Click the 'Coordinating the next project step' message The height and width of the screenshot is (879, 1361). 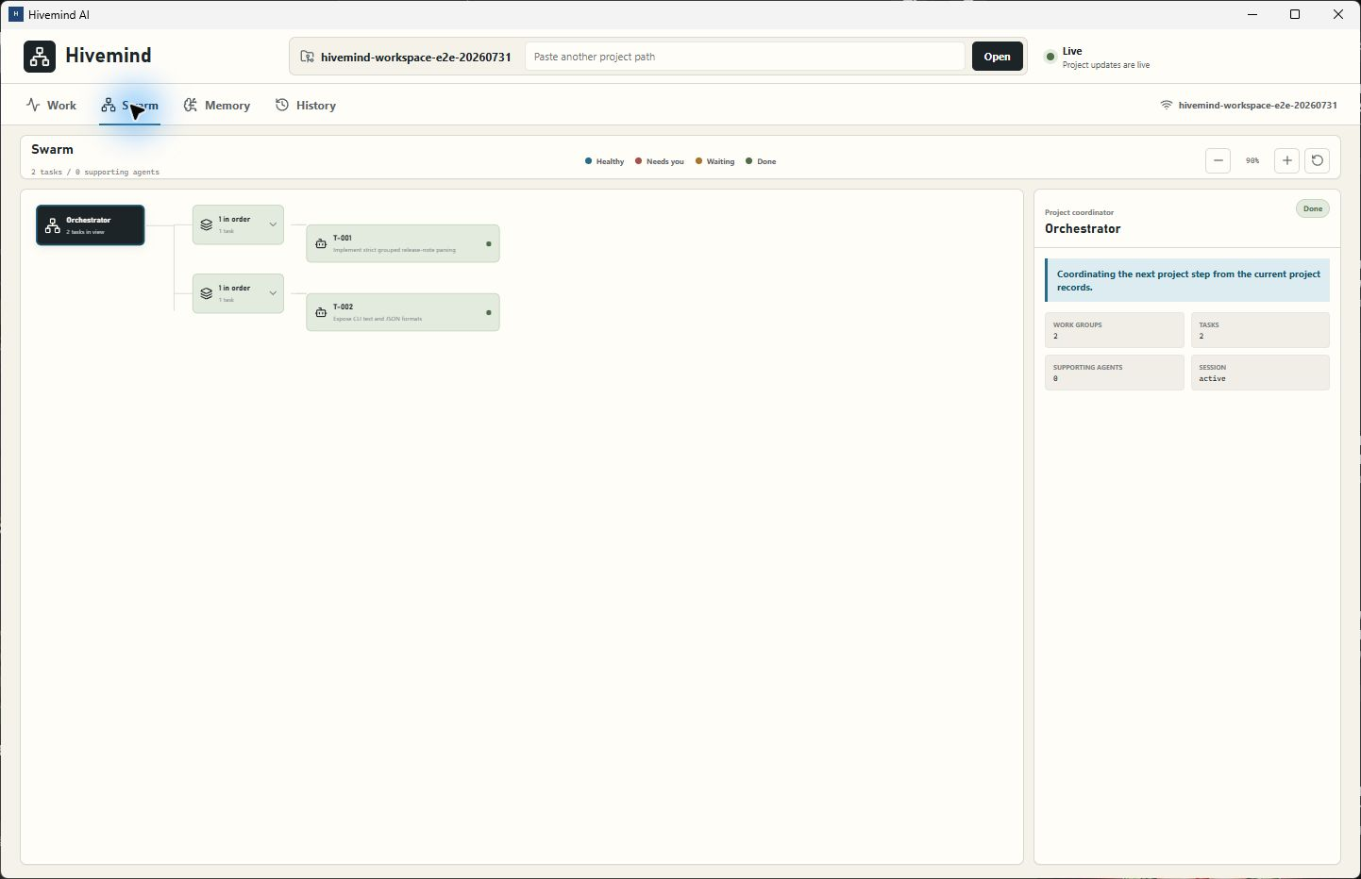1187,280
